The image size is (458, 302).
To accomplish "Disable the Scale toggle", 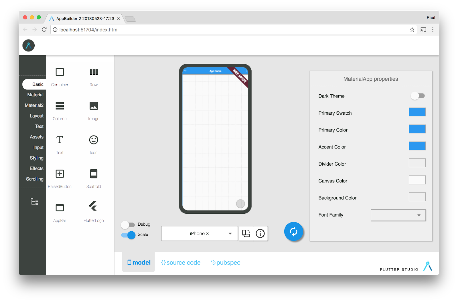I will [128, 235].
